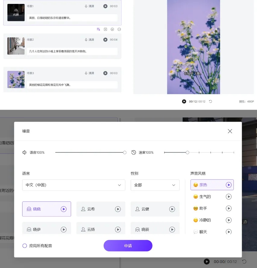Edit scene 1 script text field
The width and height of the screenshot is (257, 268).
pyautogui.click(x=72, y=18)
